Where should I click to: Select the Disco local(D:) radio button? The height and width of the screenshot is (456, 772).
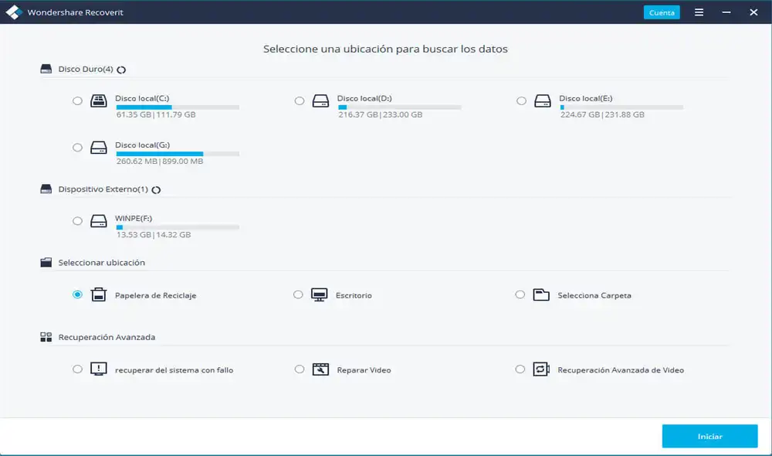(x=300, y=100)
